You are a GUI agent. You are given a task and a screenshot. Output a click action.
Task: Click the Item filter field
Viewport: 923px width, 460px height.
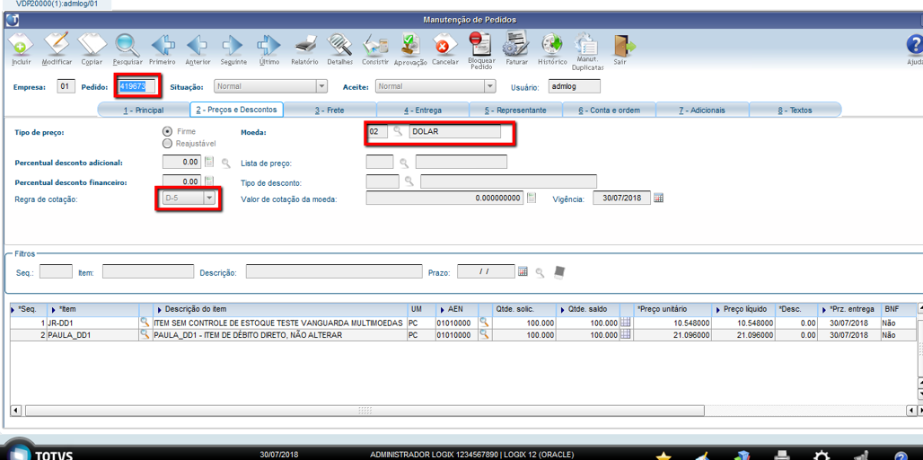click(148, 271)
